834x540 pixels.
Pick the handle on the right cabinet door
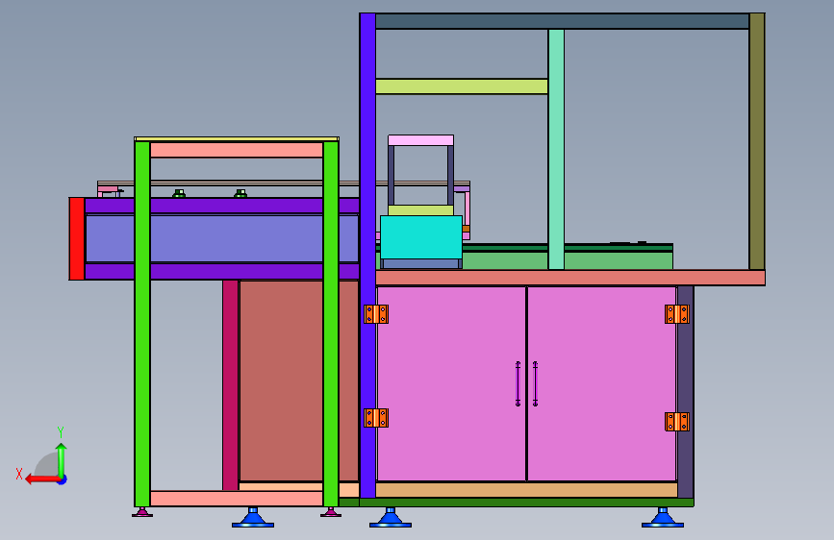(535, 383)
